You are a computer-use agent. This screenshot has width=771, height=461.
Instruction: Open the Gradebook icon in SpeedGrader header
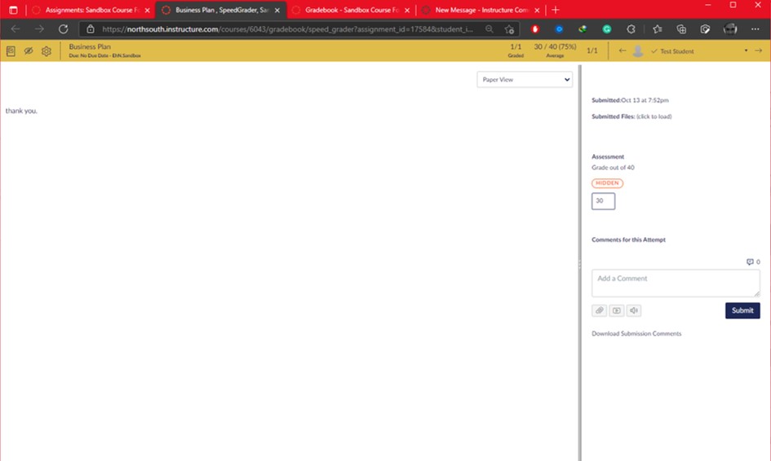11,50
